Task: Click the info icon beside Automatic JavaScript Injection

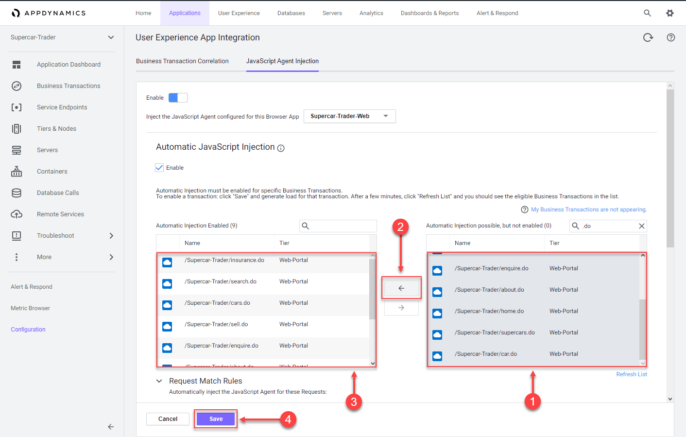Action: point(281,148)
